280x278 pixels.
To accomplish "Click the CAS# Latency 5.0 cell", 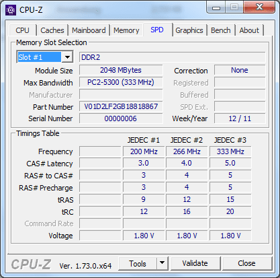I will point(230,163).
